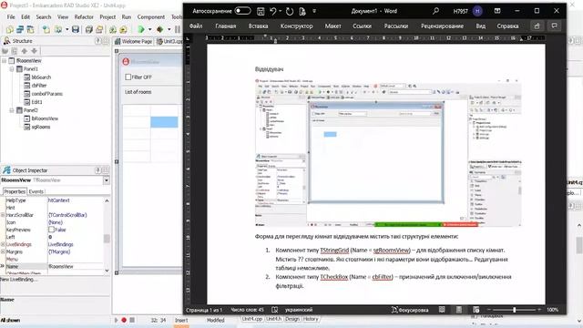Click the ribbon display options icon in Word
Viewport: 583px width, 328px height.
pyautogui.click(x=497, y=11)
